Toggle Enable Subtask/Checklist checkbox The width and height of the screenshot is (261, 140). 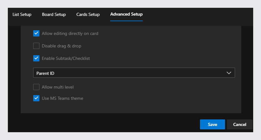coord(36,58)
